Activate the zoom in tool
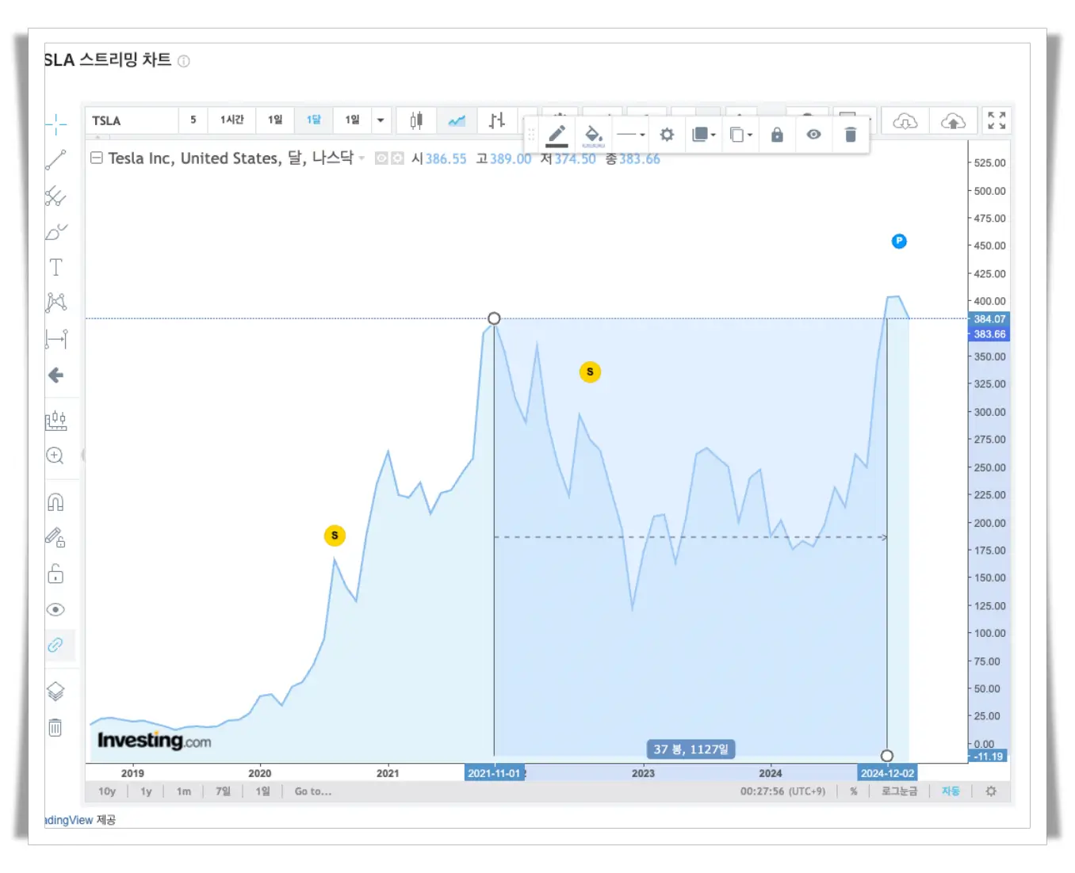This screenshot has width=1075, height=873. (55, 456)
